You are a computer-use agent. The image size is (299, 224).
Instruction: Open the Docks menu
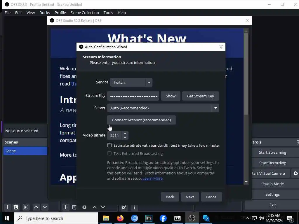point(45,13)
